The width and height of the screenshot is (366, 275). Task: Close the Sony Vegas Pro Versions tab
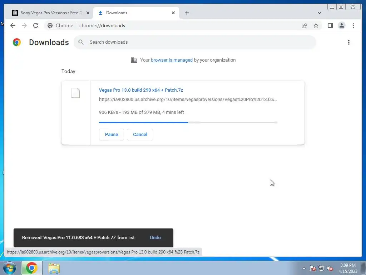tap(88, 13)
